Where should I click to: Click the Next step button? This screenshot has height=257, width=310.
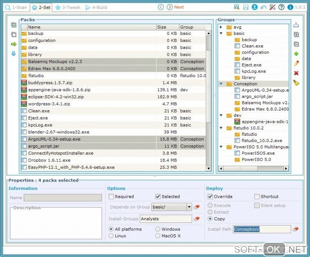point(176,7)
